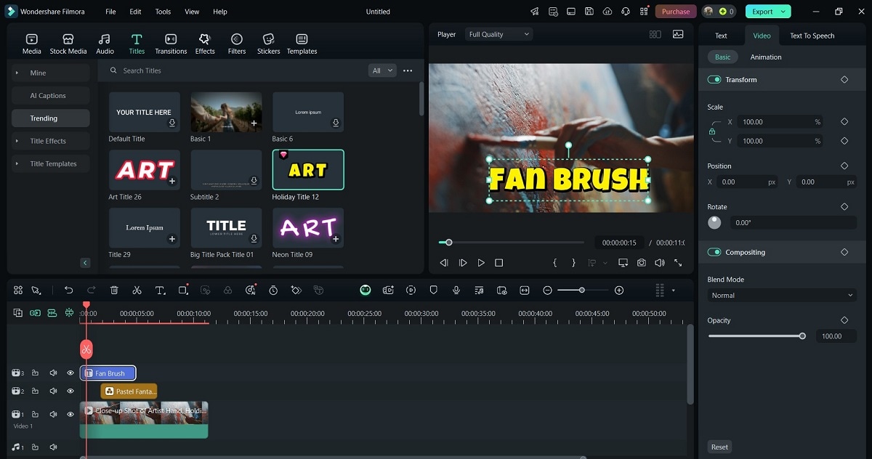Image resolution: width=872 pixels, height=459 pixels.
Task: Open the Speed stopwatch tool
Action: click(273, 290)
